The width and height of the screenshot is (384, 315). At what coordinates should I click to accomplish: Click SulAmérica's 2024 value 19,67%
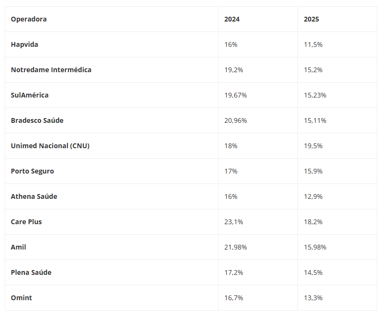[235, 95]
